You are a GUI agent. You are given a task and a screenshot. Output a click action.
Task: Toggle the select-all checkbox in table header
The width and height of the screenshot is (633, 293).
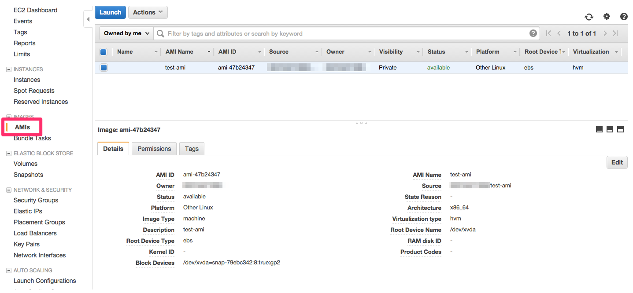(104, 52)
